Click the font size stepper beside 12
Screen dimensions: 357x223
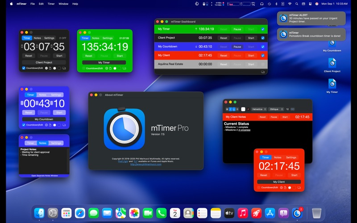pos(293,109)
